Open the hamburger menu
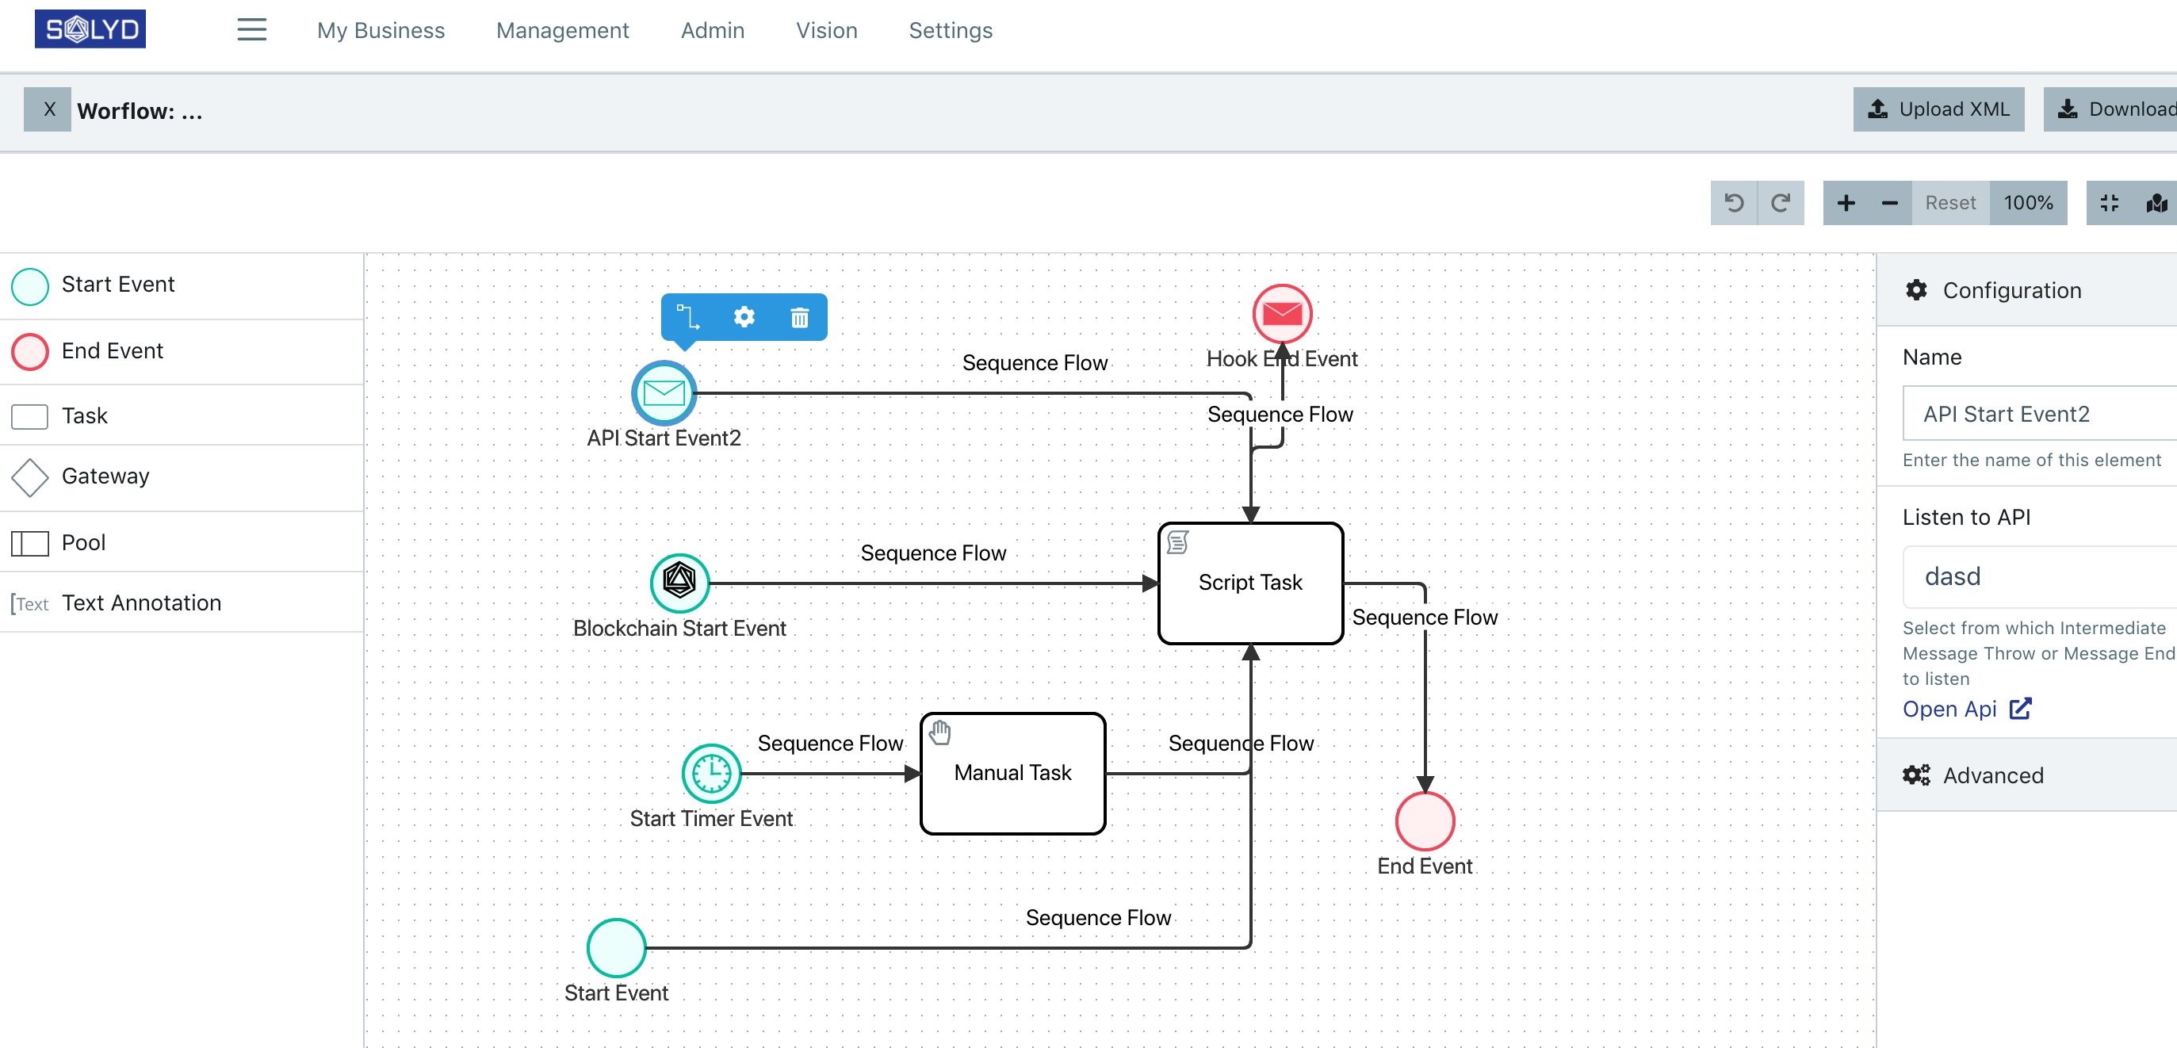The image size is (2177, 1048). tap(252, 30)
